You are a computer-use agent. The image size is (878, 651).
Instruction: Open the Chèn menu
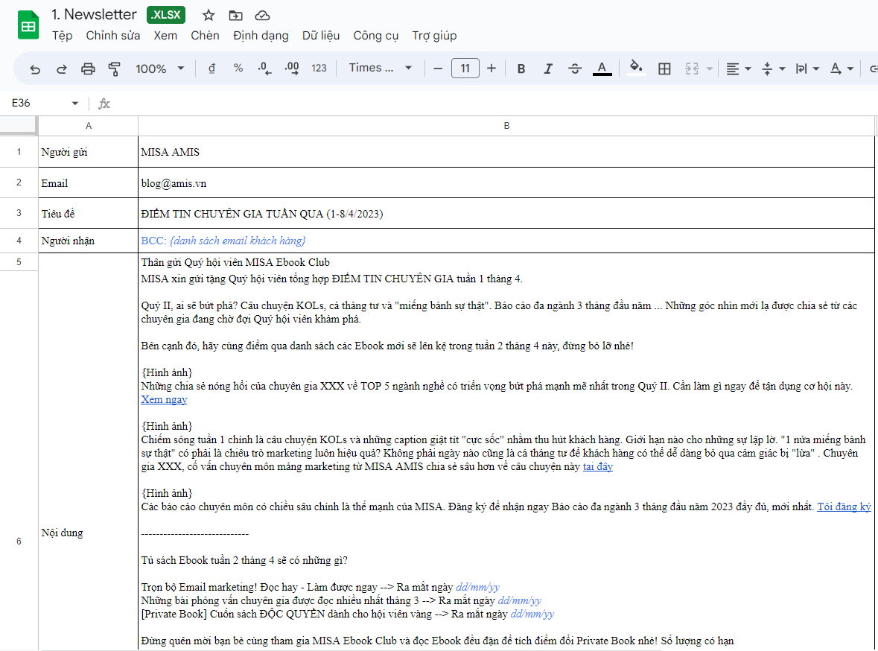point(205,35)
